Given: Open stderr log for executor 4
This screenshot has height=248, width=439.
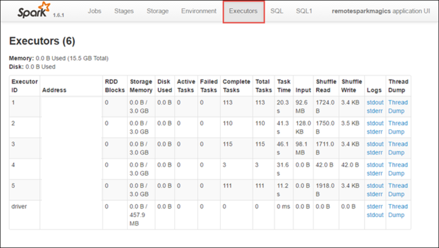Looking at the screenshot, I should [375, 173].
